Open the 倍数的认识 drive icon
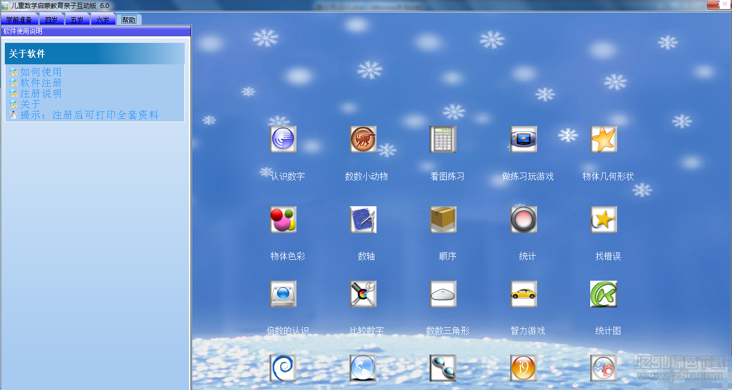 (283, 294)
